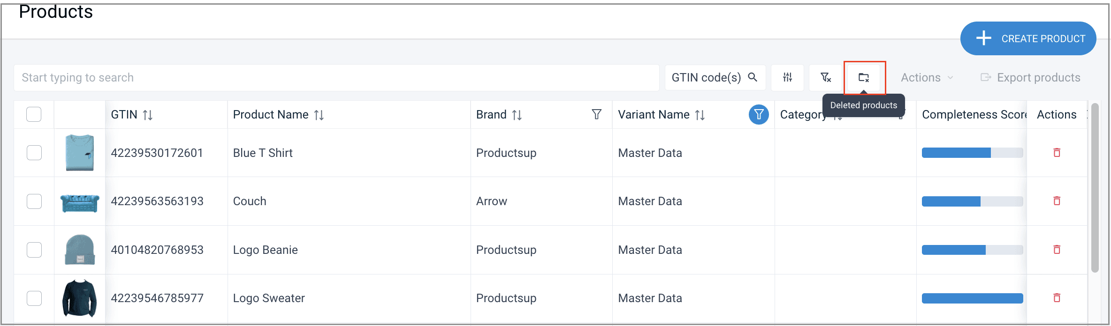The width and height of the screenshot is (1111, 326).
Task: Open the Deleted products folder icon
Action: (x=864, y=78)
